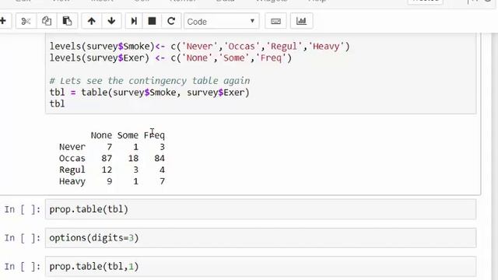This screenshot has height=280, width=498.
Task: Click the value 18 in output table
Action: tap(133, 159)
